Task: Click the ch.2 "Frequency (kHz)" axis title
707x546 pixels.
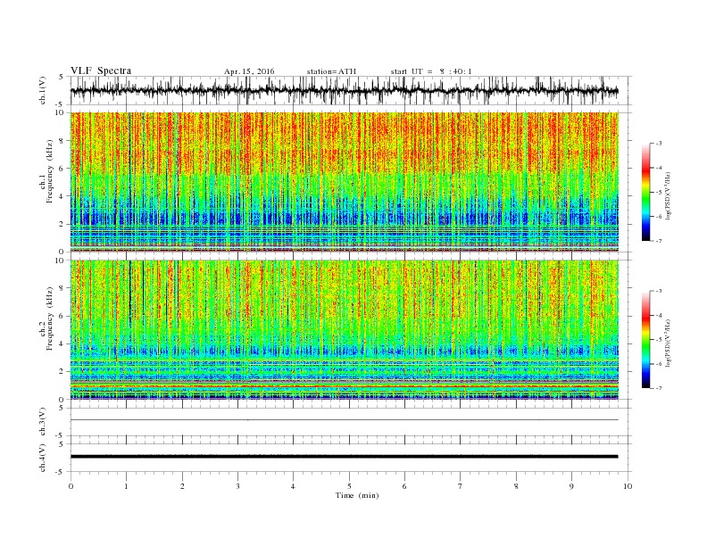Action: [49, 318]
